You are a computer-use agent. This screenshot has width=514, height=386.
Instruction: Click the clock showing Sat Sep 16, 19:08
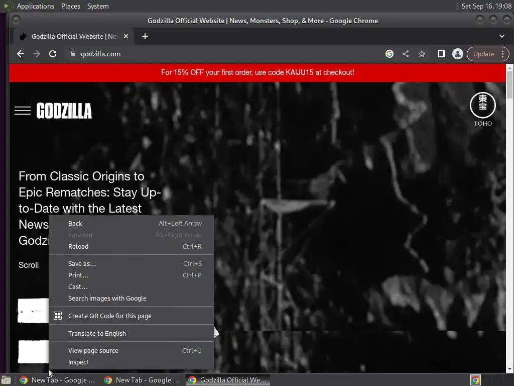tap(486, 6)
